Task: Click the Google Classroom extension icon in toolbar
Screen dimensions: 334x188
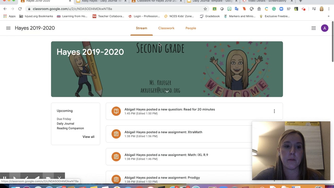Action: tap(214, 9)
